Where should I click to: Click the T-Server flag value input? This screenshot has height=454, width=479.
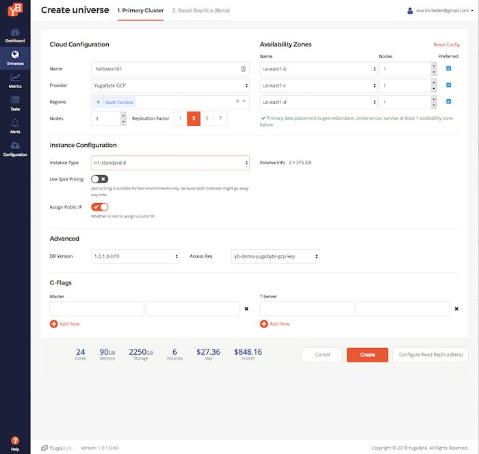pyautogui.click(x=403, y=308)
